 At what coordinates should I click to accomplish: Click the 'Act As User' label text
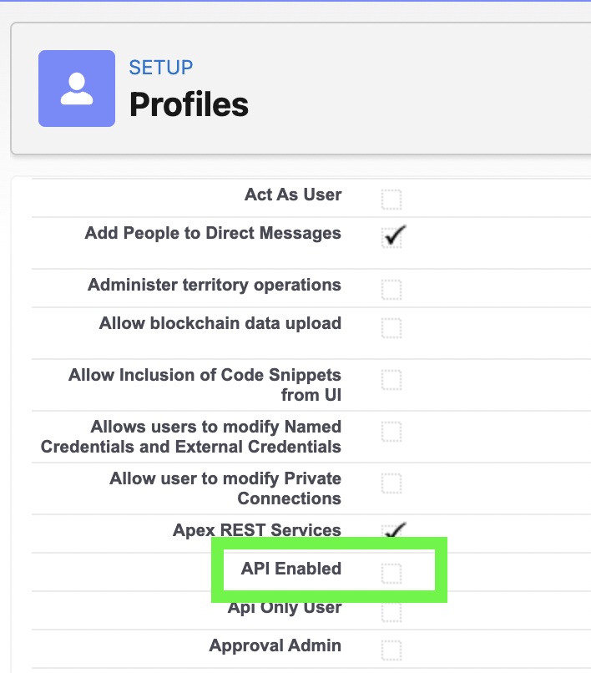(x=293, y=195)
